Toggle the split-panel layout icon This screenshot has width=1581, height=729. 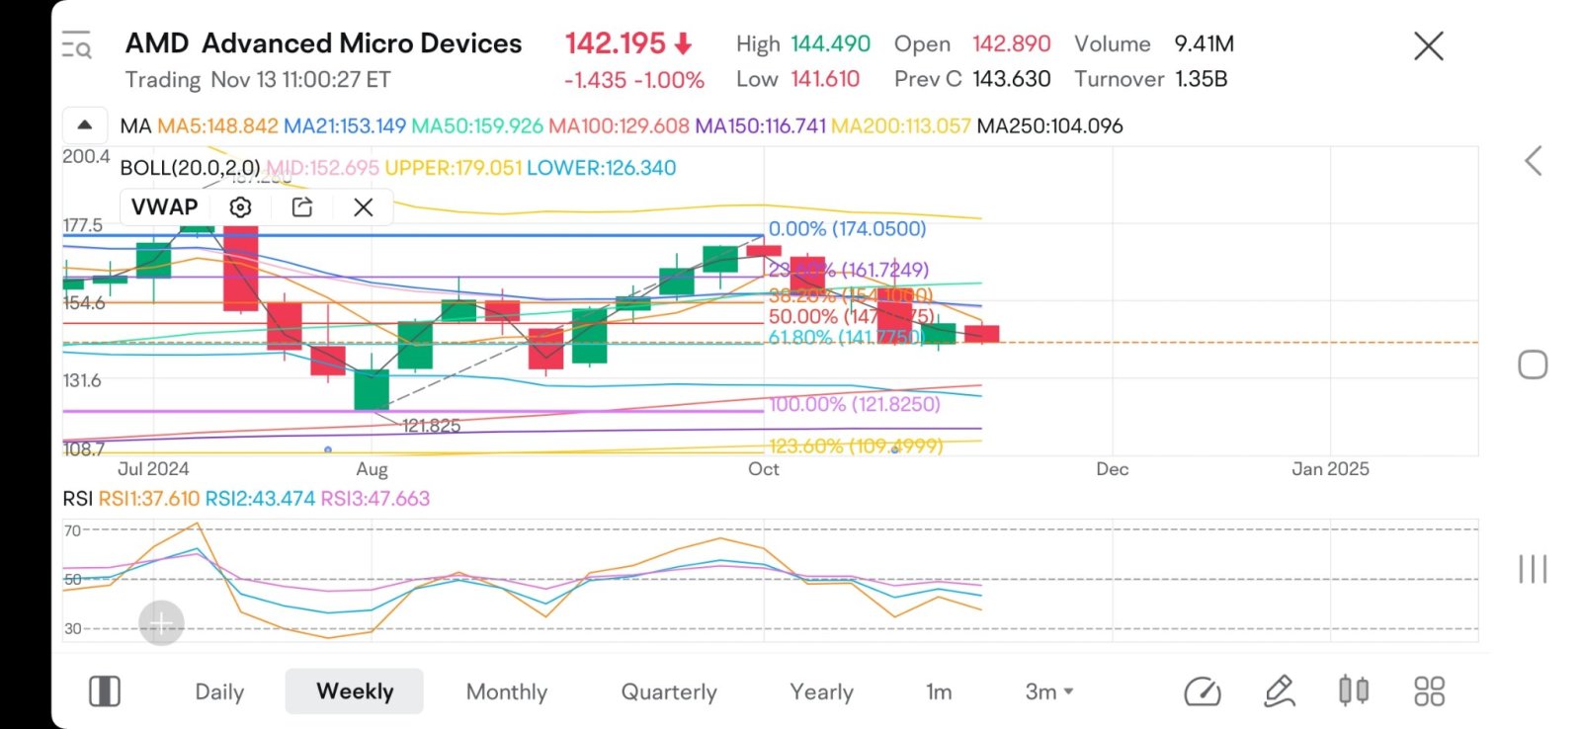[105, 691]
